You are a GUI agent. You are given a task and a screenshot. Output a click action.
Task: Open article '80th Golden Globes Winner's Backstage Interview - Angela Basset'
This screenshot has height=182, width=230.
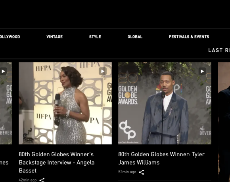point(57,162)
